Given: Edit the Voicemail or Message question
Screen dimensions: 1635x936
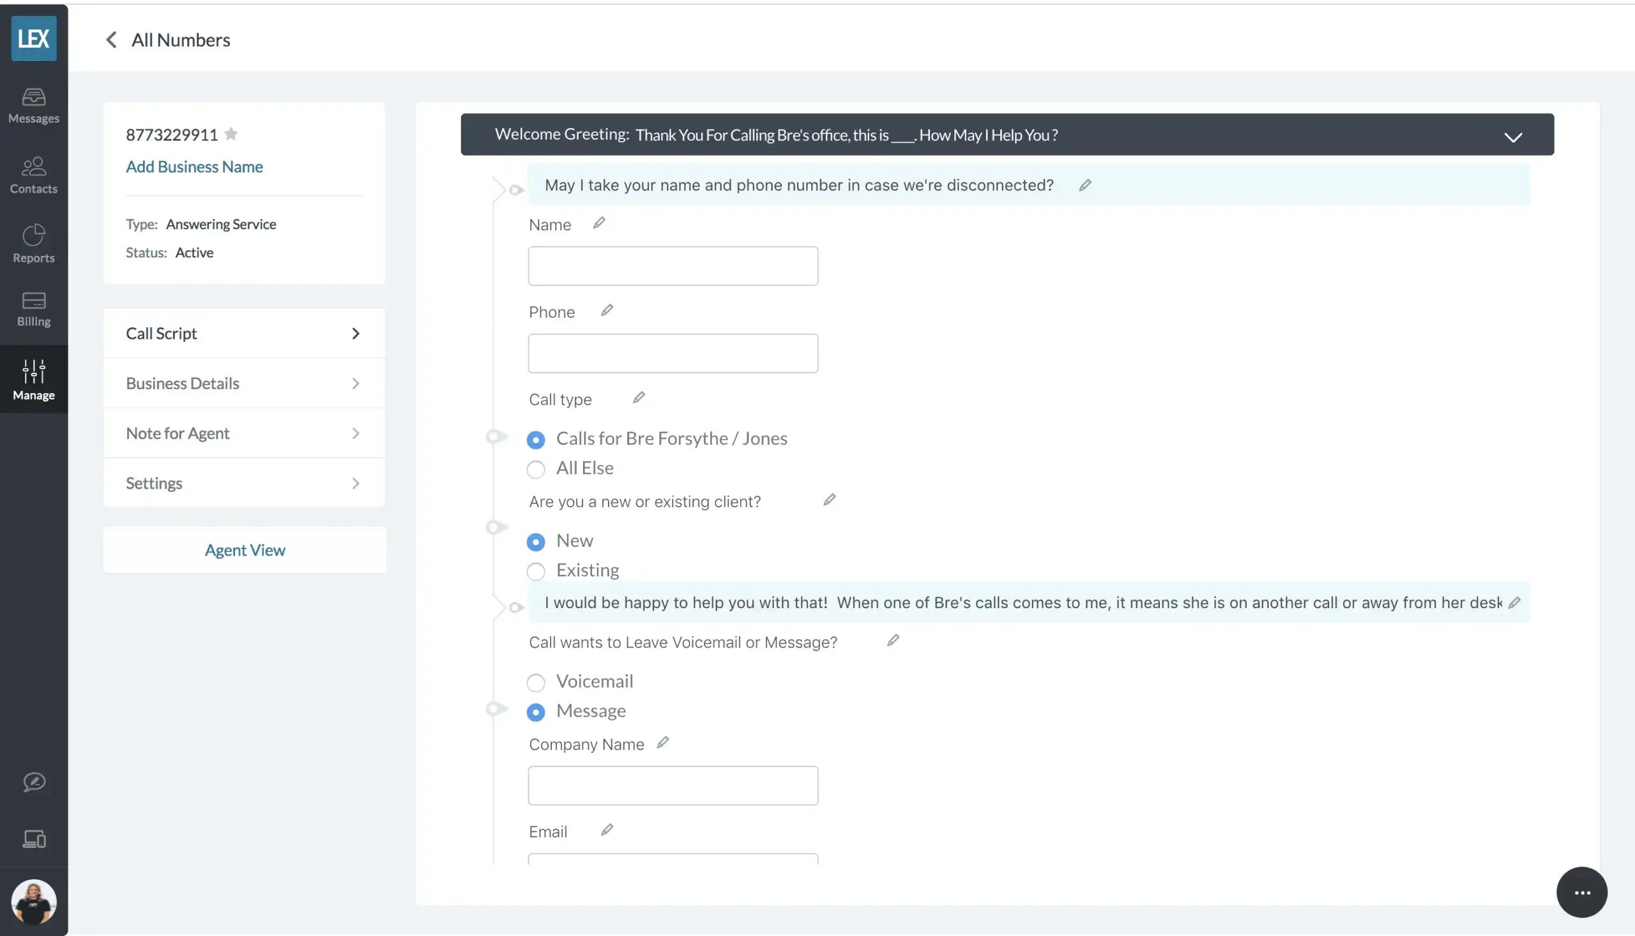Looking at the screenshot, I should (x=893, y=641).
